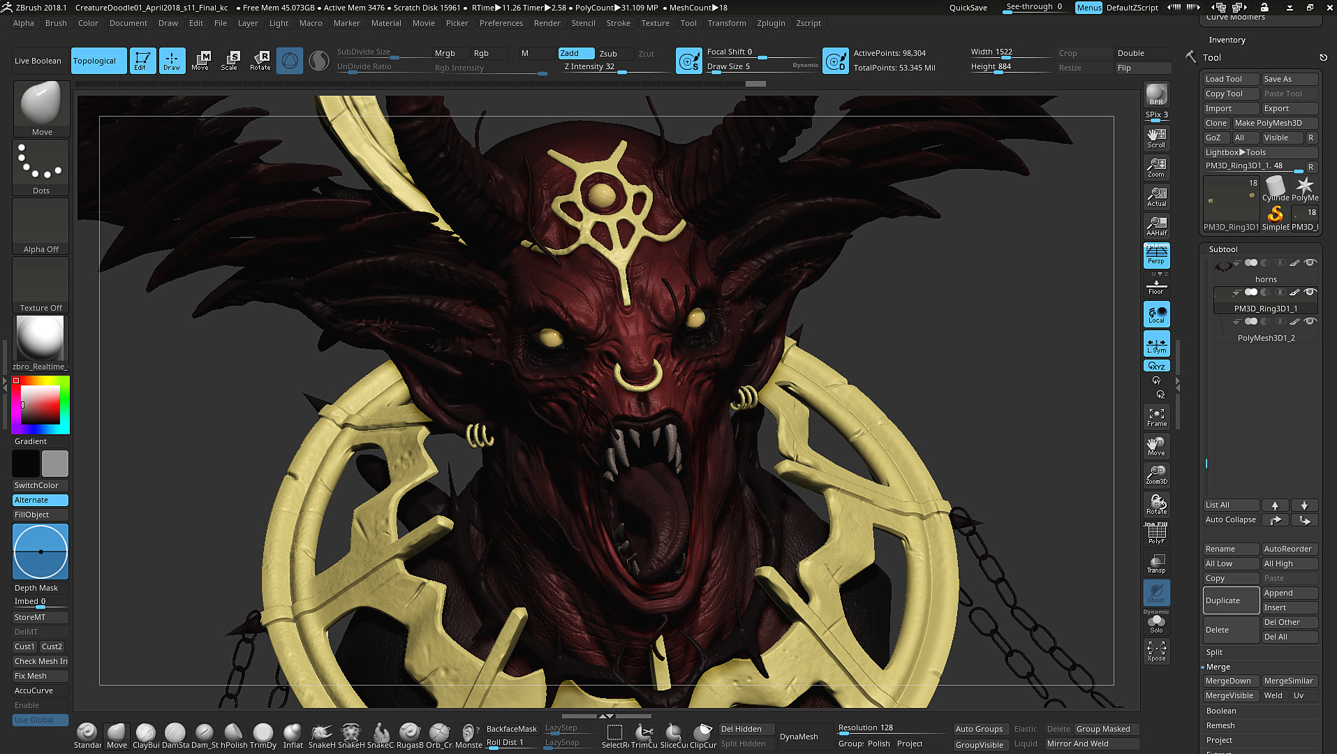Expand the Split section
The height and width of the screenshot is (754, 1337).
(x=1214, y=652)
